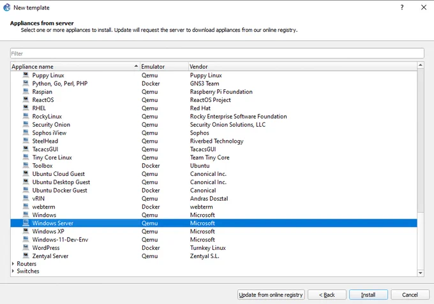The image size is (434, 304).
Task: Select the ReactOS appliance name
Action: [43, 100]
